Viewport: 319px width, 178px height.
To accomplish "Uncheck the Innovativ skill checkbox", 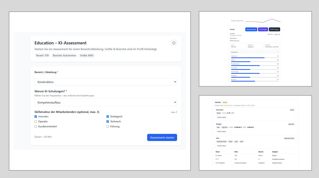I will tap(36, 117).
